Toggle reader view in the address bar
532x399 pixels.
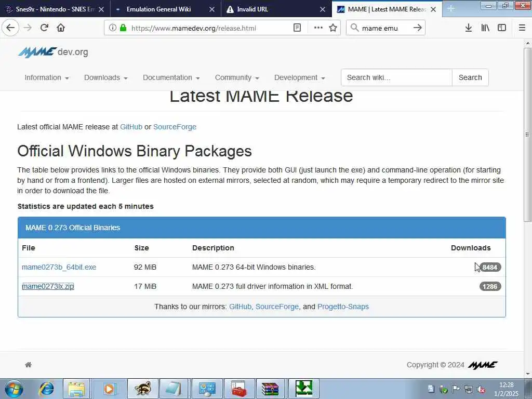point(297,28)
